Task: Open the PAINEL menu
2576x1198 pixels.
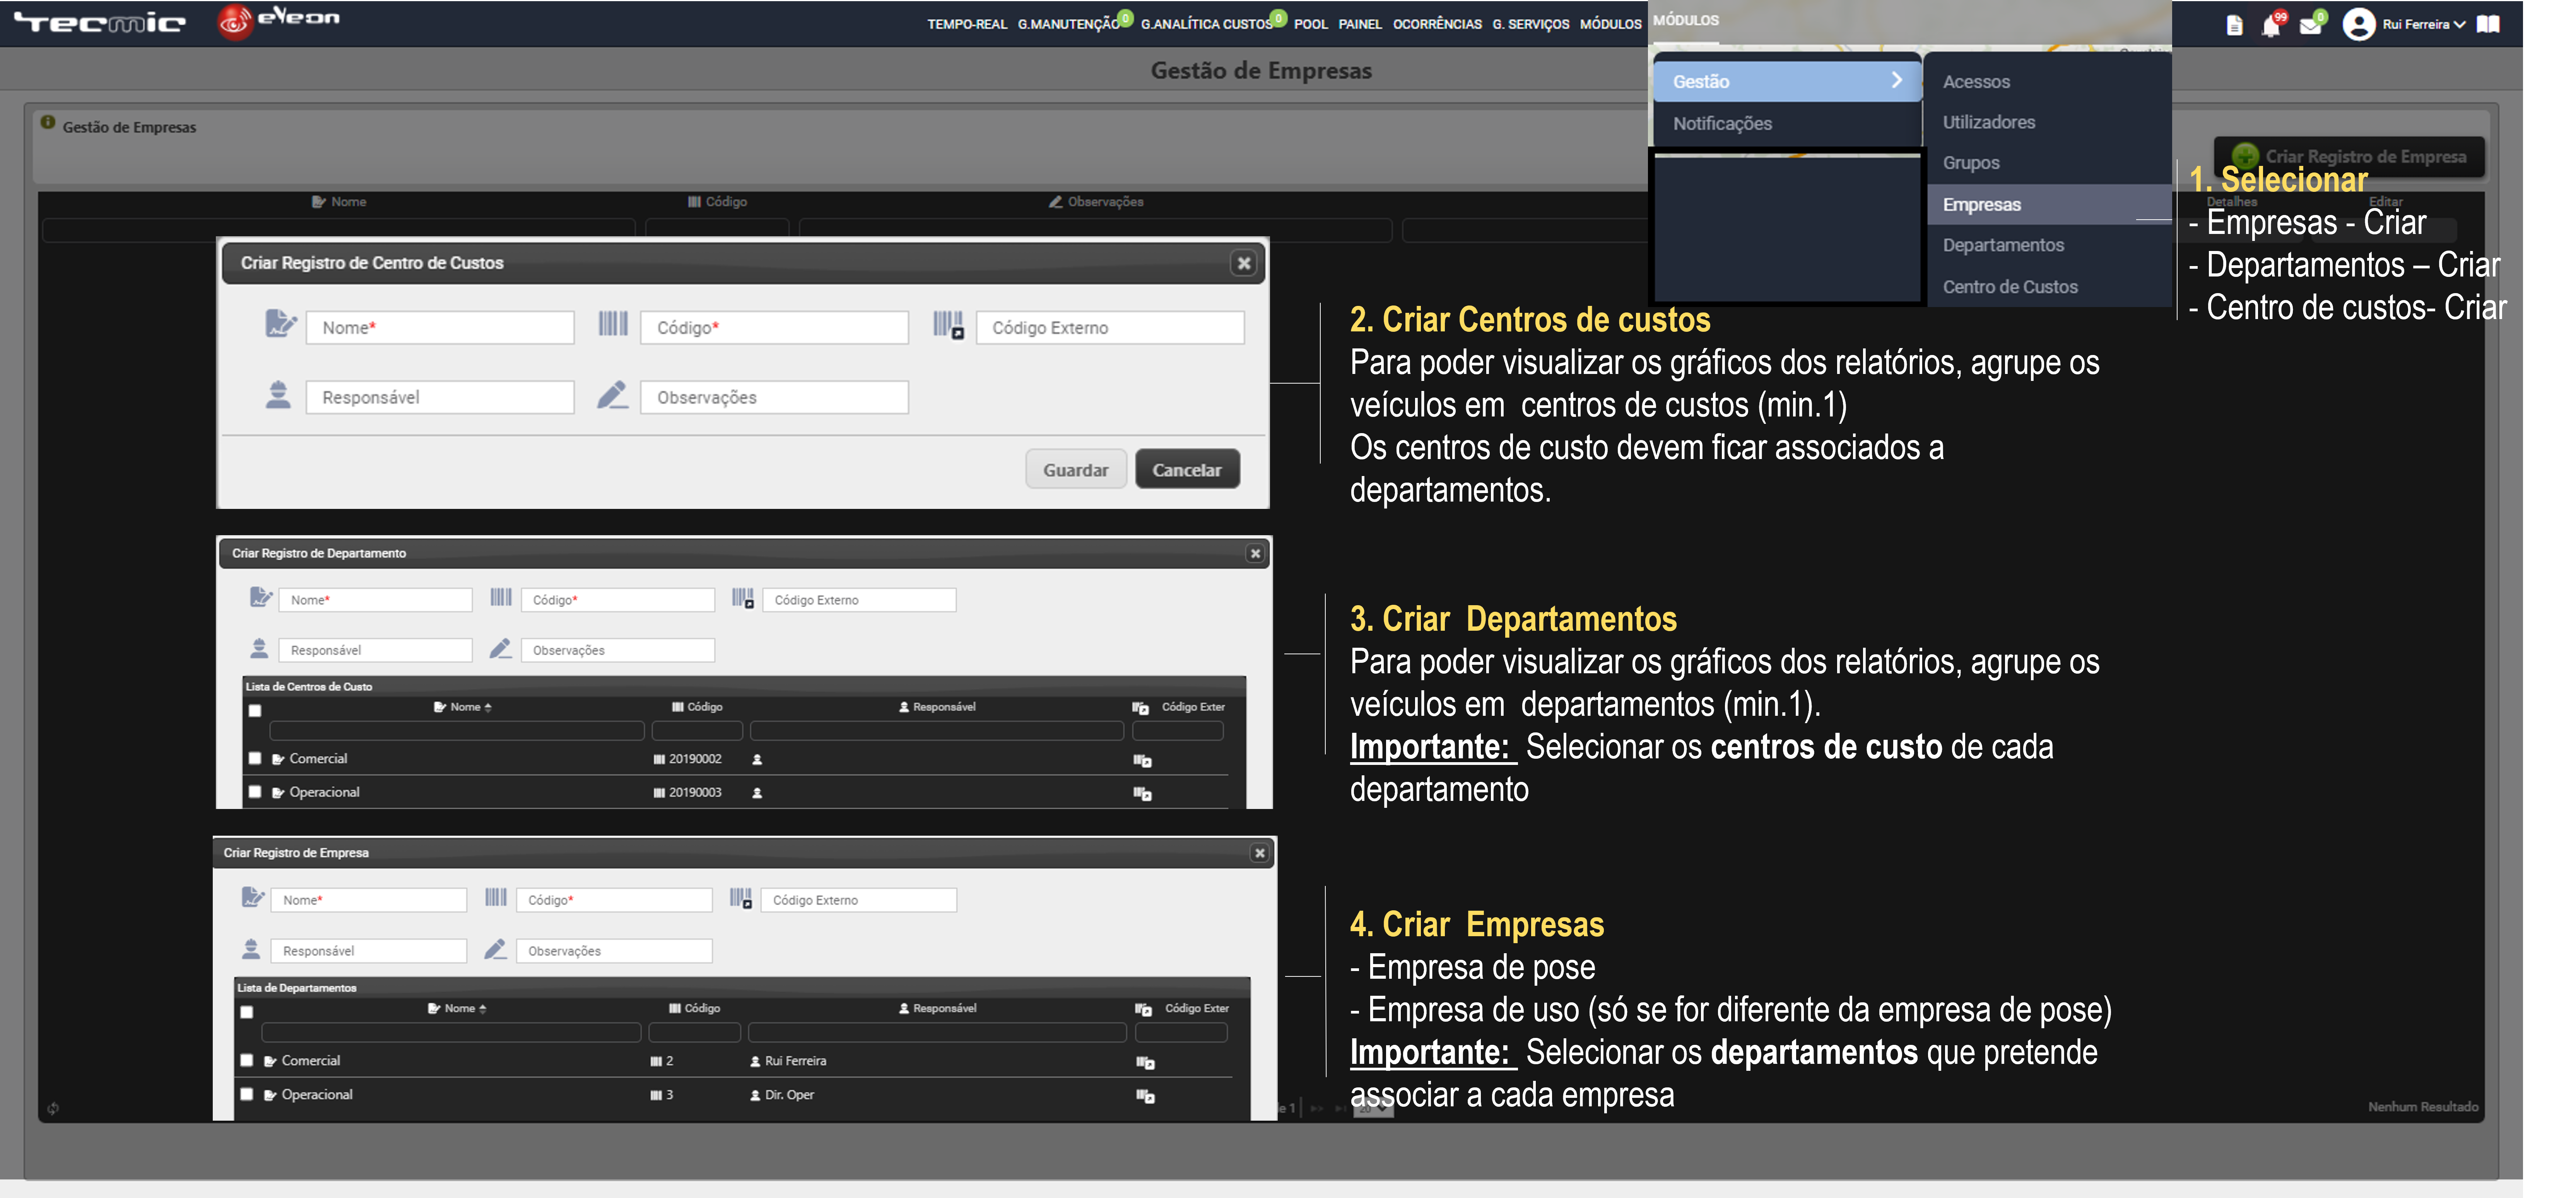Action: coord(1360,24)
